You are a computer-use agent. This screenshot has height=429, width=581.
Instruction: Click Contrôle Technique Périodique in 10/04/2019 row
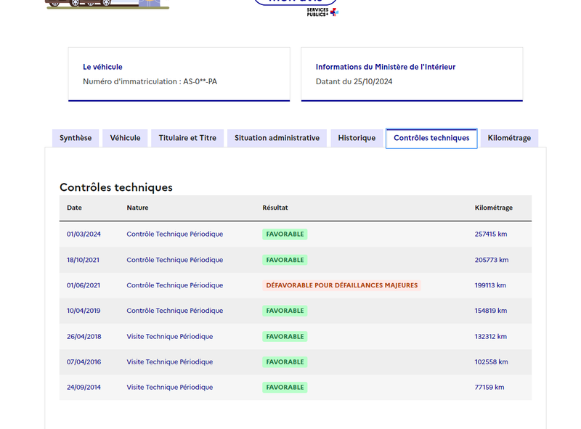point(175,311)
